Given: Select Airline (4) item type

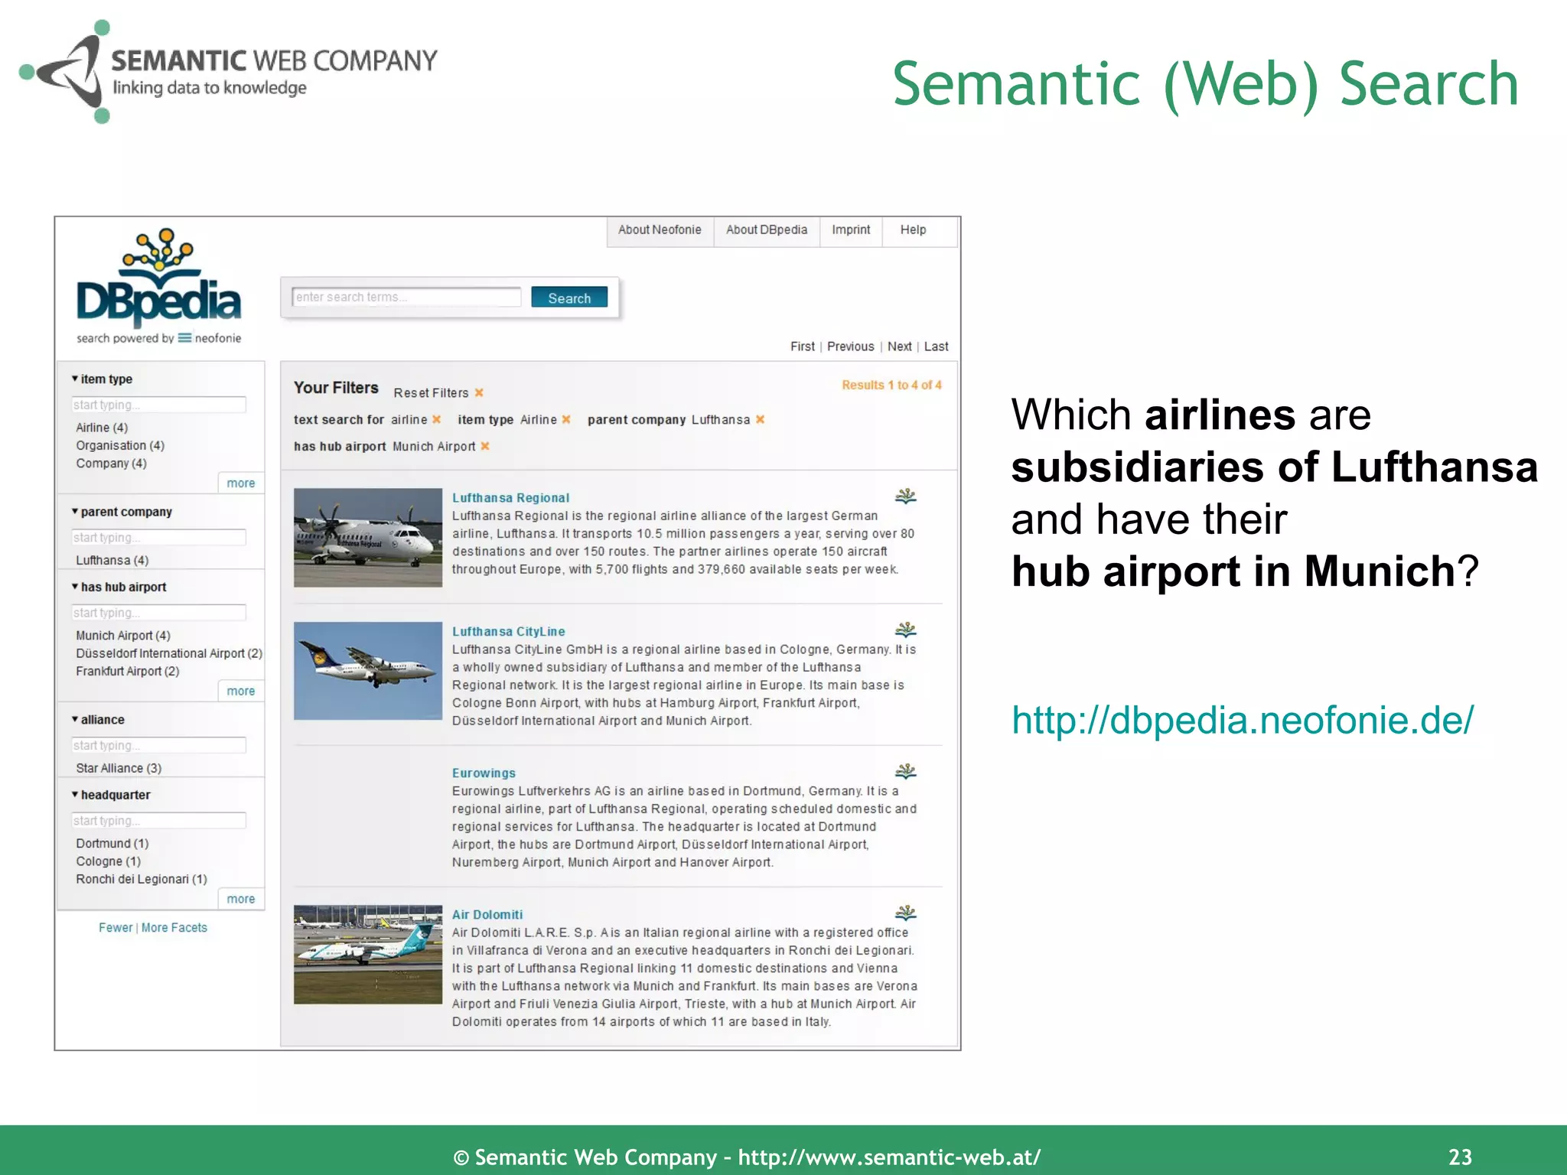Looking at the screenshot, I should pyautogui.click(x=102, y=428).
